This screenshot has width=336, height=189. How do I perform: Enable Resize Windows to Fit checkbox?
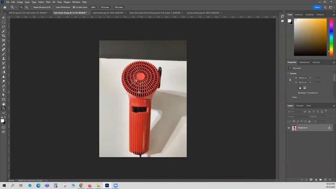[x=32, y=7]
